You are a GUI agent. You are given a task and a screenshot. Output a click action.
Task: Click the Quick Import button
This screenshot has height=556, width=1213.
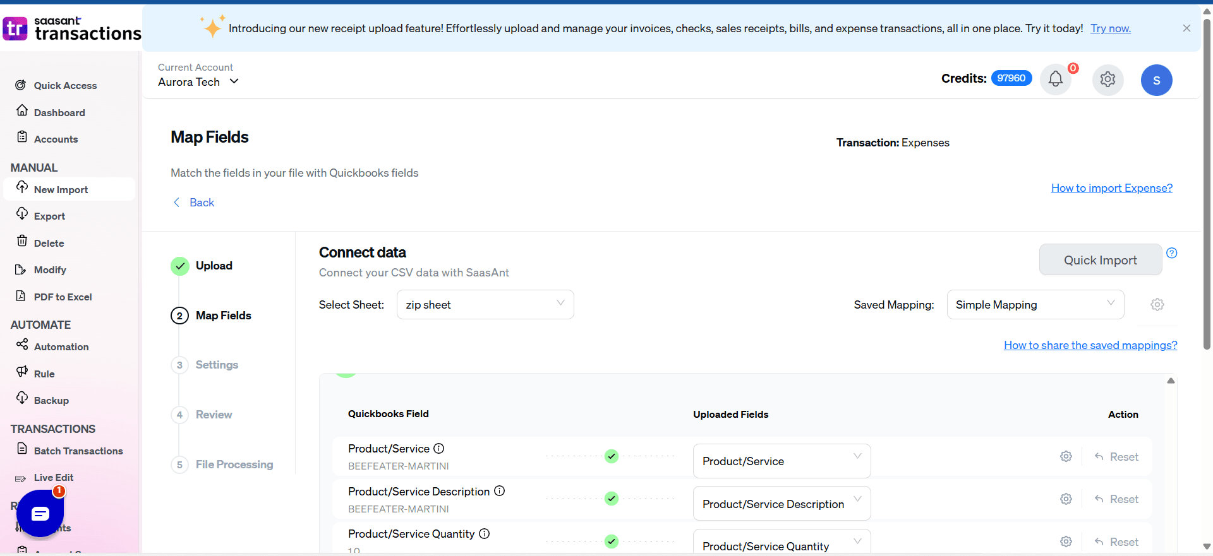(x=1100, y=259)
